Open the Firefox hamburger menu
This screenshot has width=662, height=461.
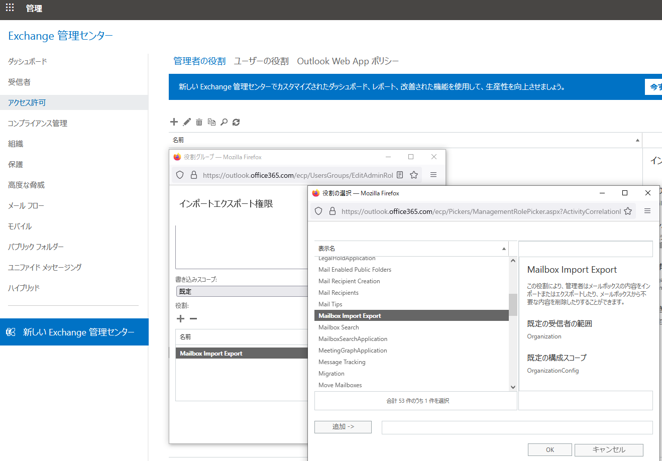pos(648,211)
